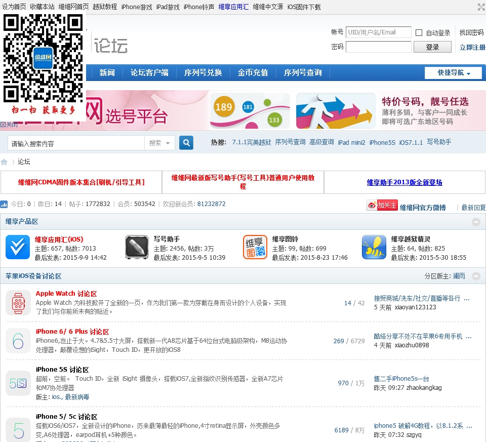Screen dimensions: 486x442
Task: Open the 序列号查询 nav tab
Action: [x=303, y=73]
